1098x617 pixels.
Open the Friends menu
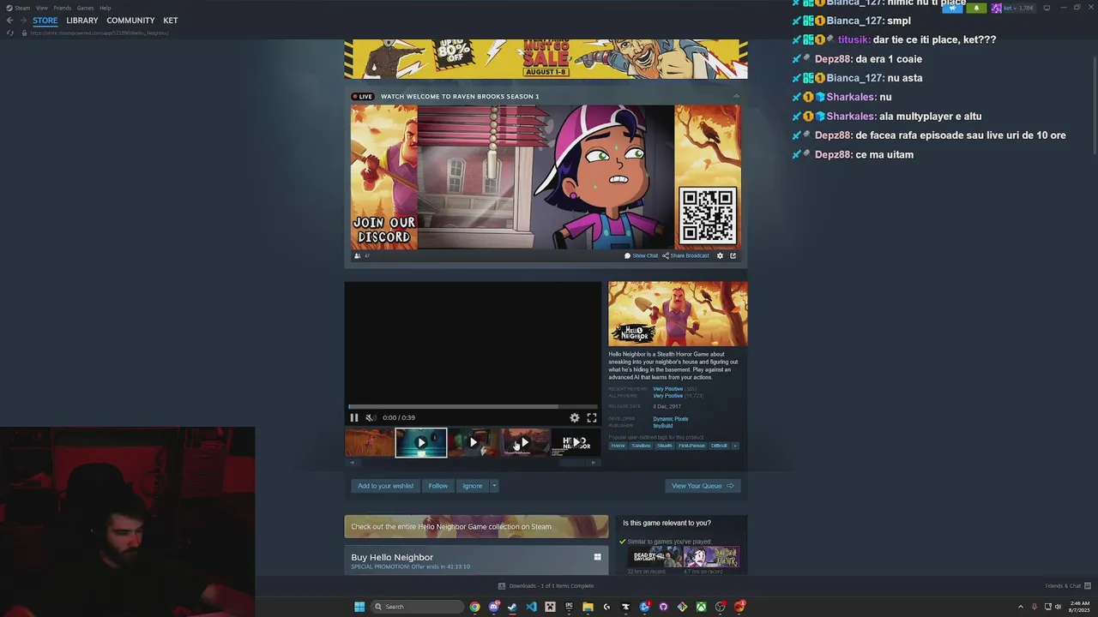63,8
